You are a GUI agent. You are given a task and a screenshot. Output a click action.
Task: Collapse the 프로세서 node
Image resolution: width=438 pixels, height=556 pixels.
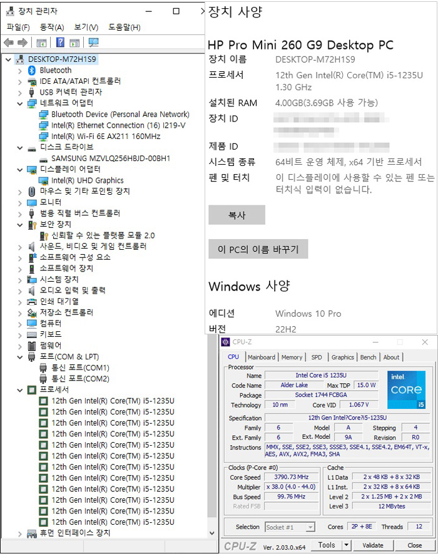[x=20, y=390]
